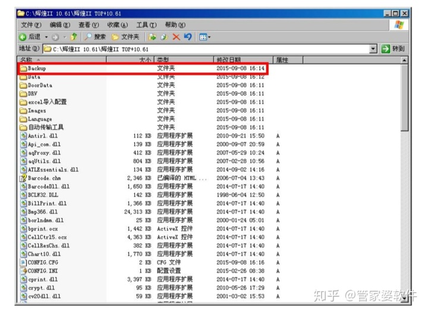The height and width of the screenshot is (313, 428).
Task: Select the aqUtils.dll file name
Action: [44, 161]
